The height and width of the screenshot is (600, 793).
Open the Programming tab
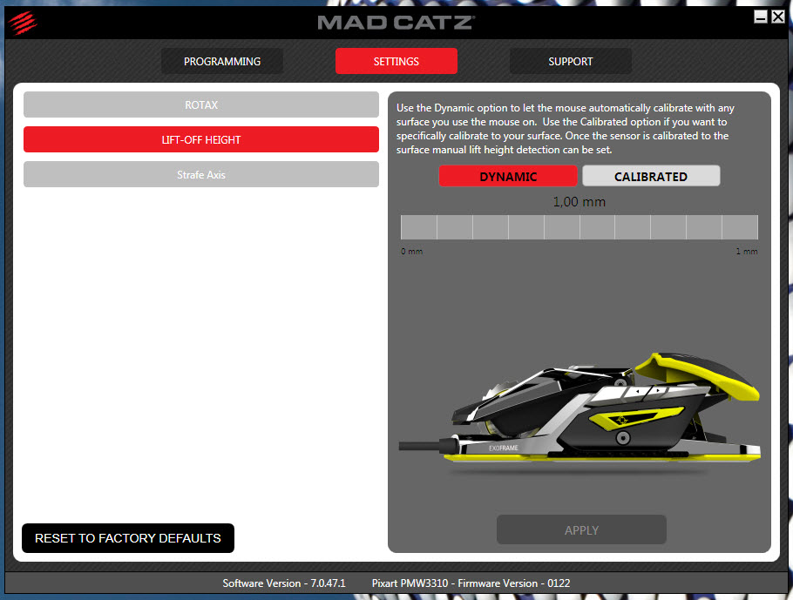point(222,61)
